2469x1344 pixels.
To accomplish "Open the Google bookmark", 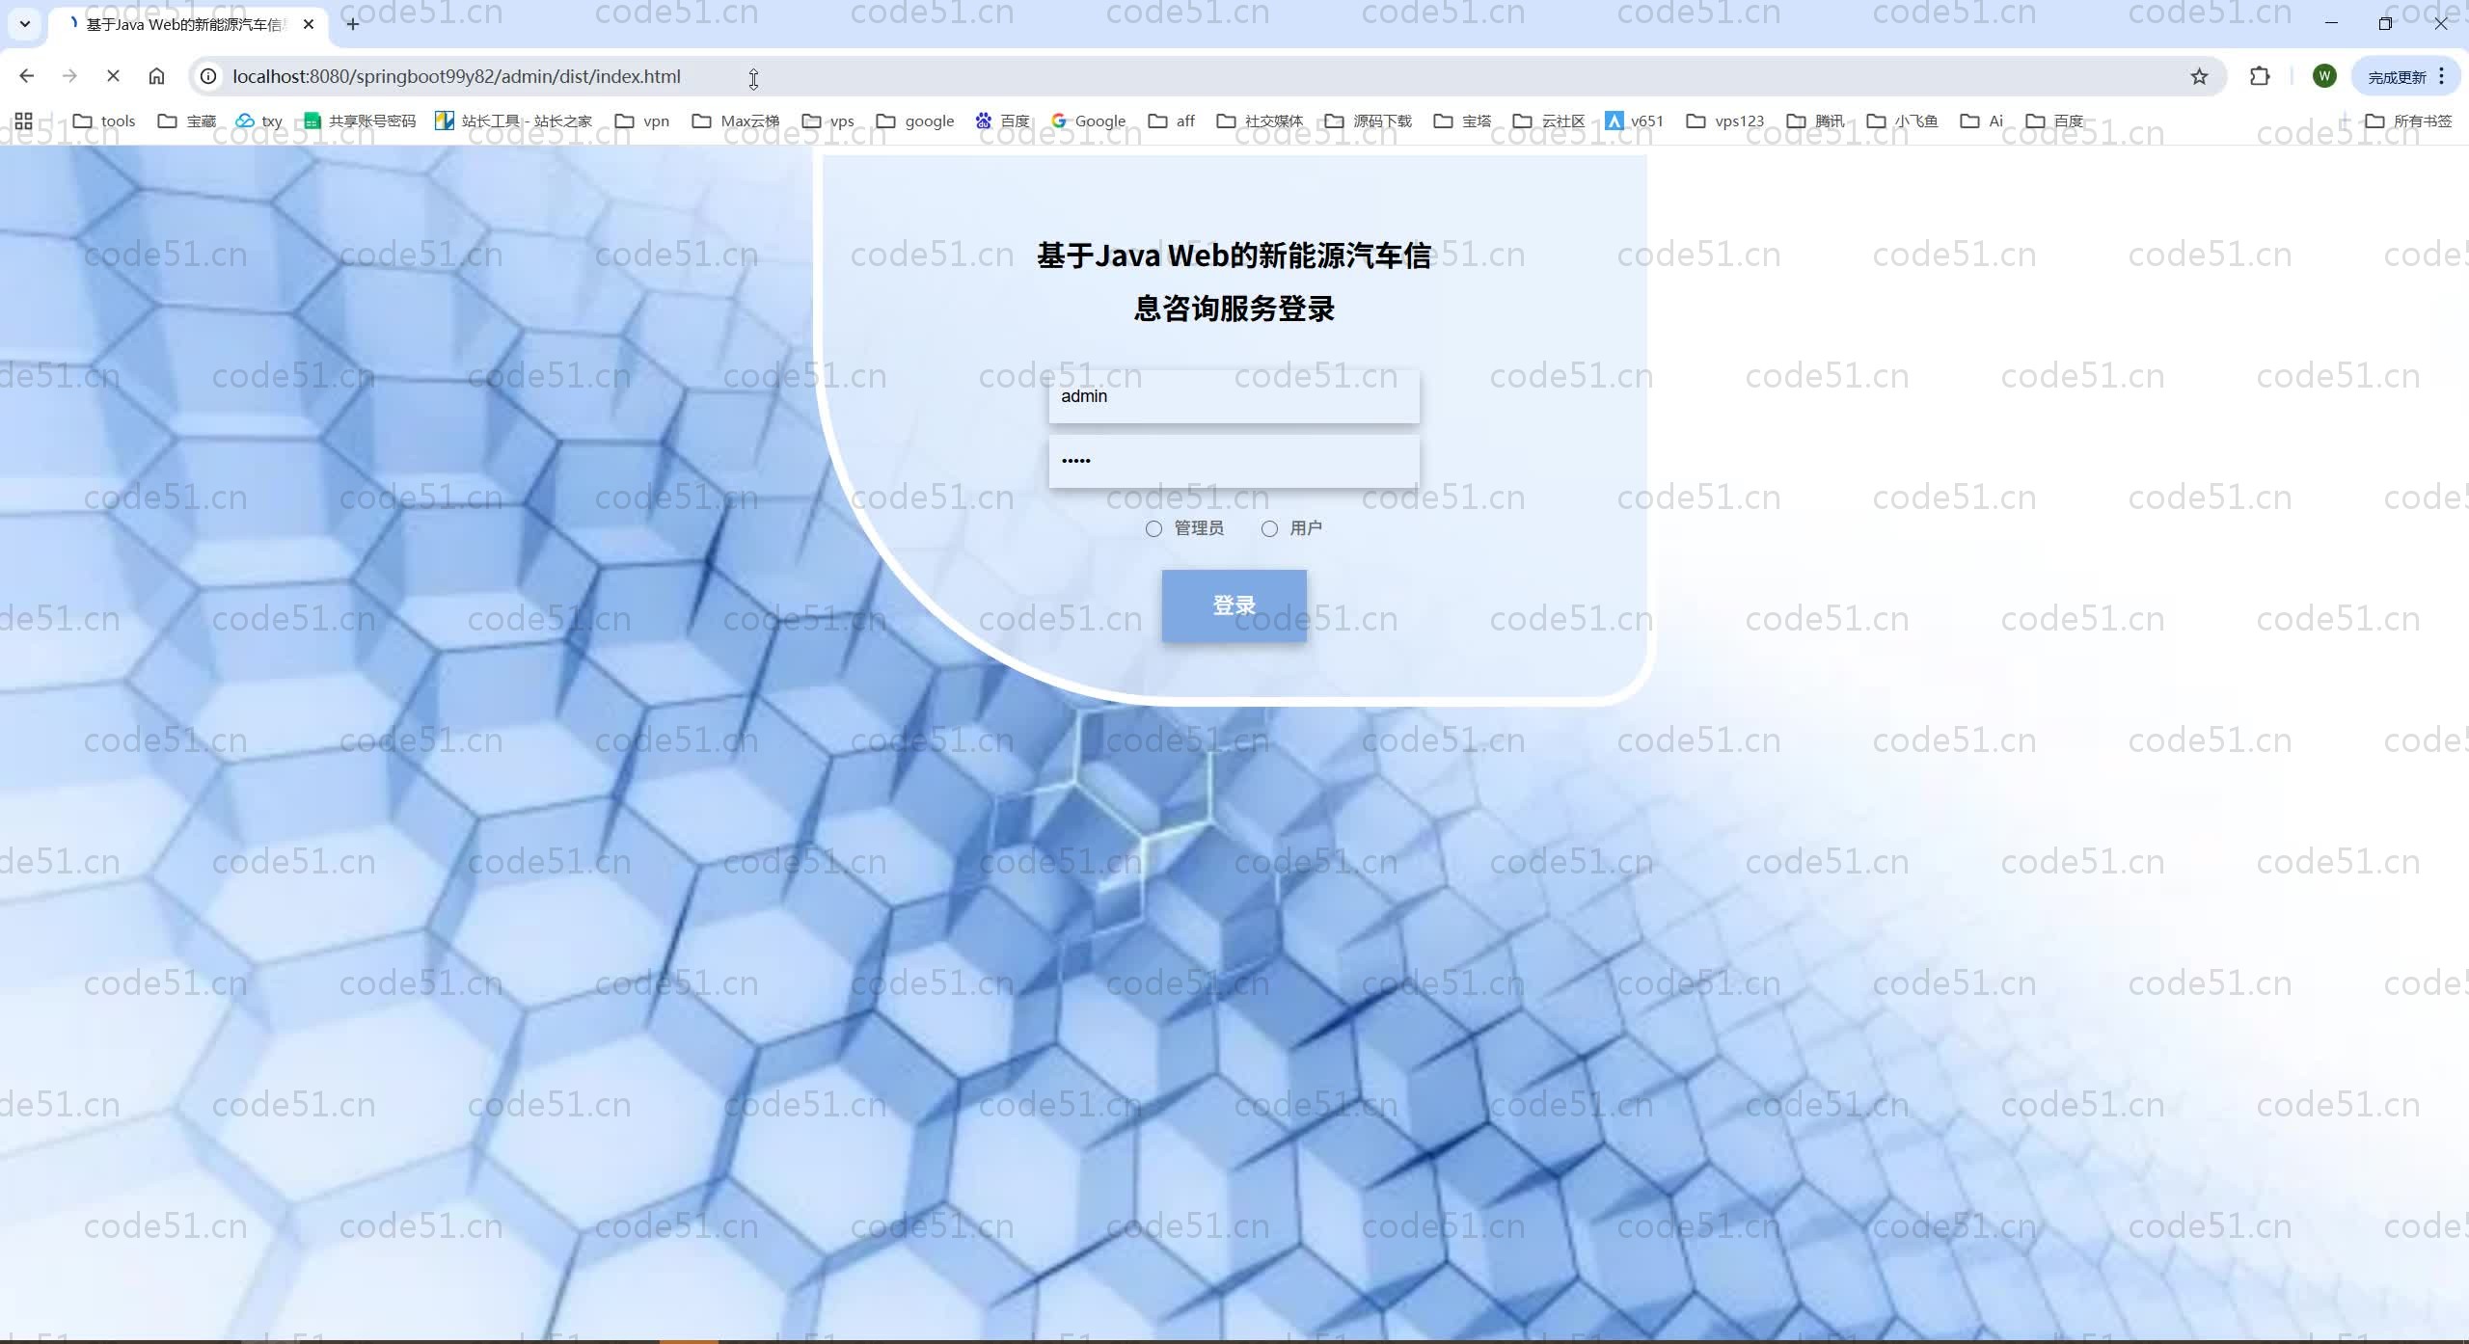I will pos(1089,121).
